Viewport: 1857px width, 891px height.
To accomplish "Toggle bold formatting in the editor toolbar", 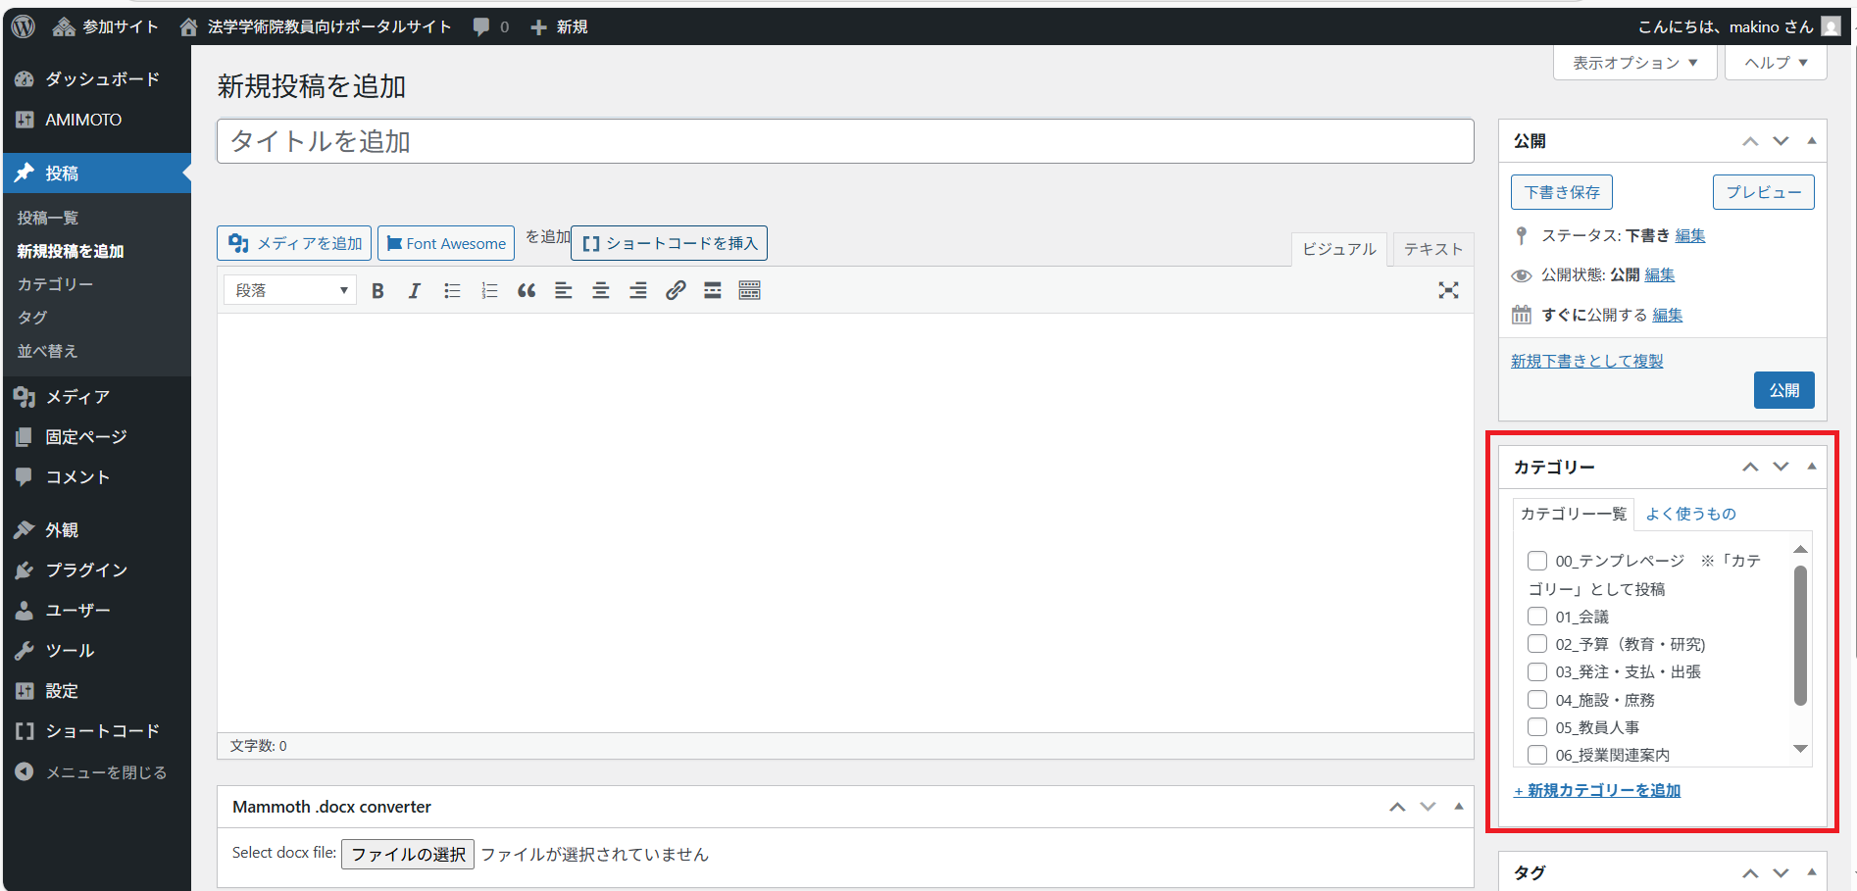I will click(377, 291).
